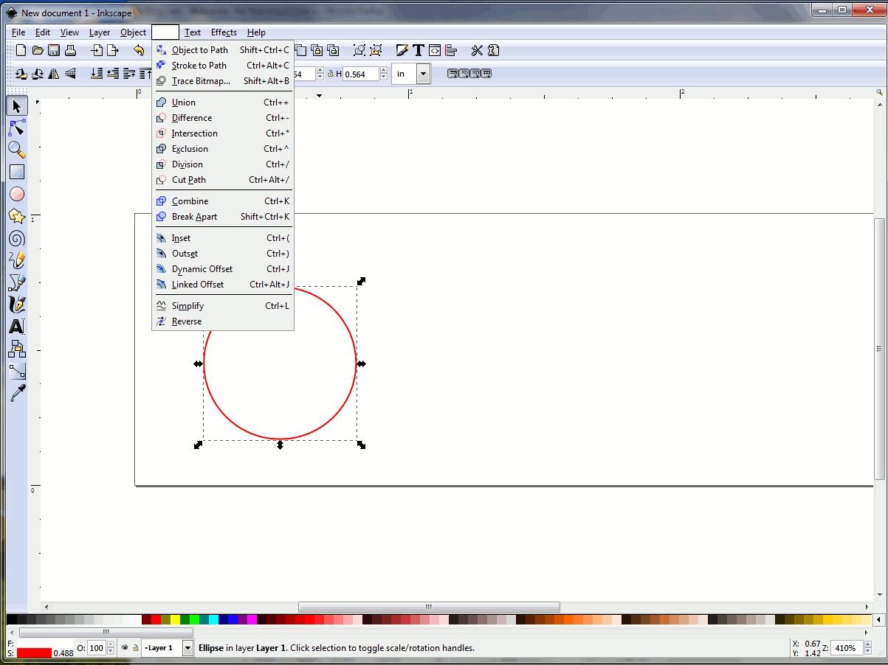Select the Zoom magnifier tool

tap(17, 150)
